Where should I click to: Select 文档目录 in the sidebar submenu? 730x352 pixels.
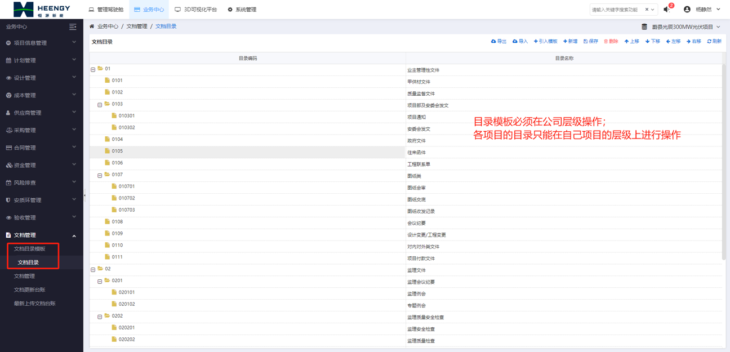point(28,262)
